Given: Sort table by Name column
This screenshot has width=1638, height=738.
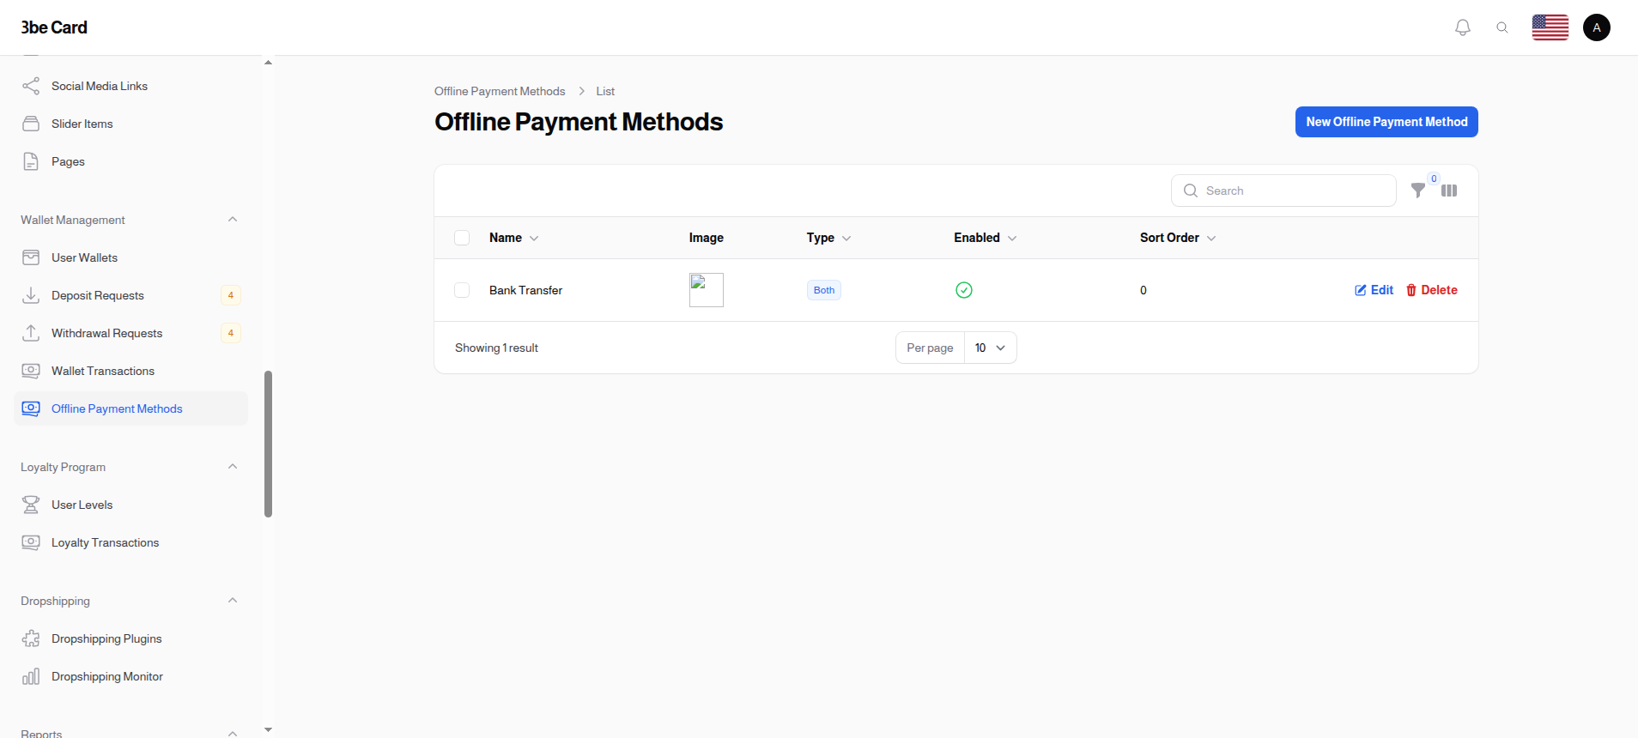Looking at the screenshot, I should [513, 238].
